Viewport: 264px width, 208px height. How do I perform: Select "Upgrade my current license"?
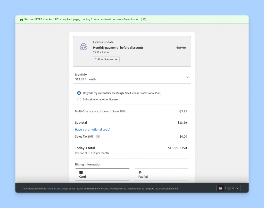[x=79, y=93]
